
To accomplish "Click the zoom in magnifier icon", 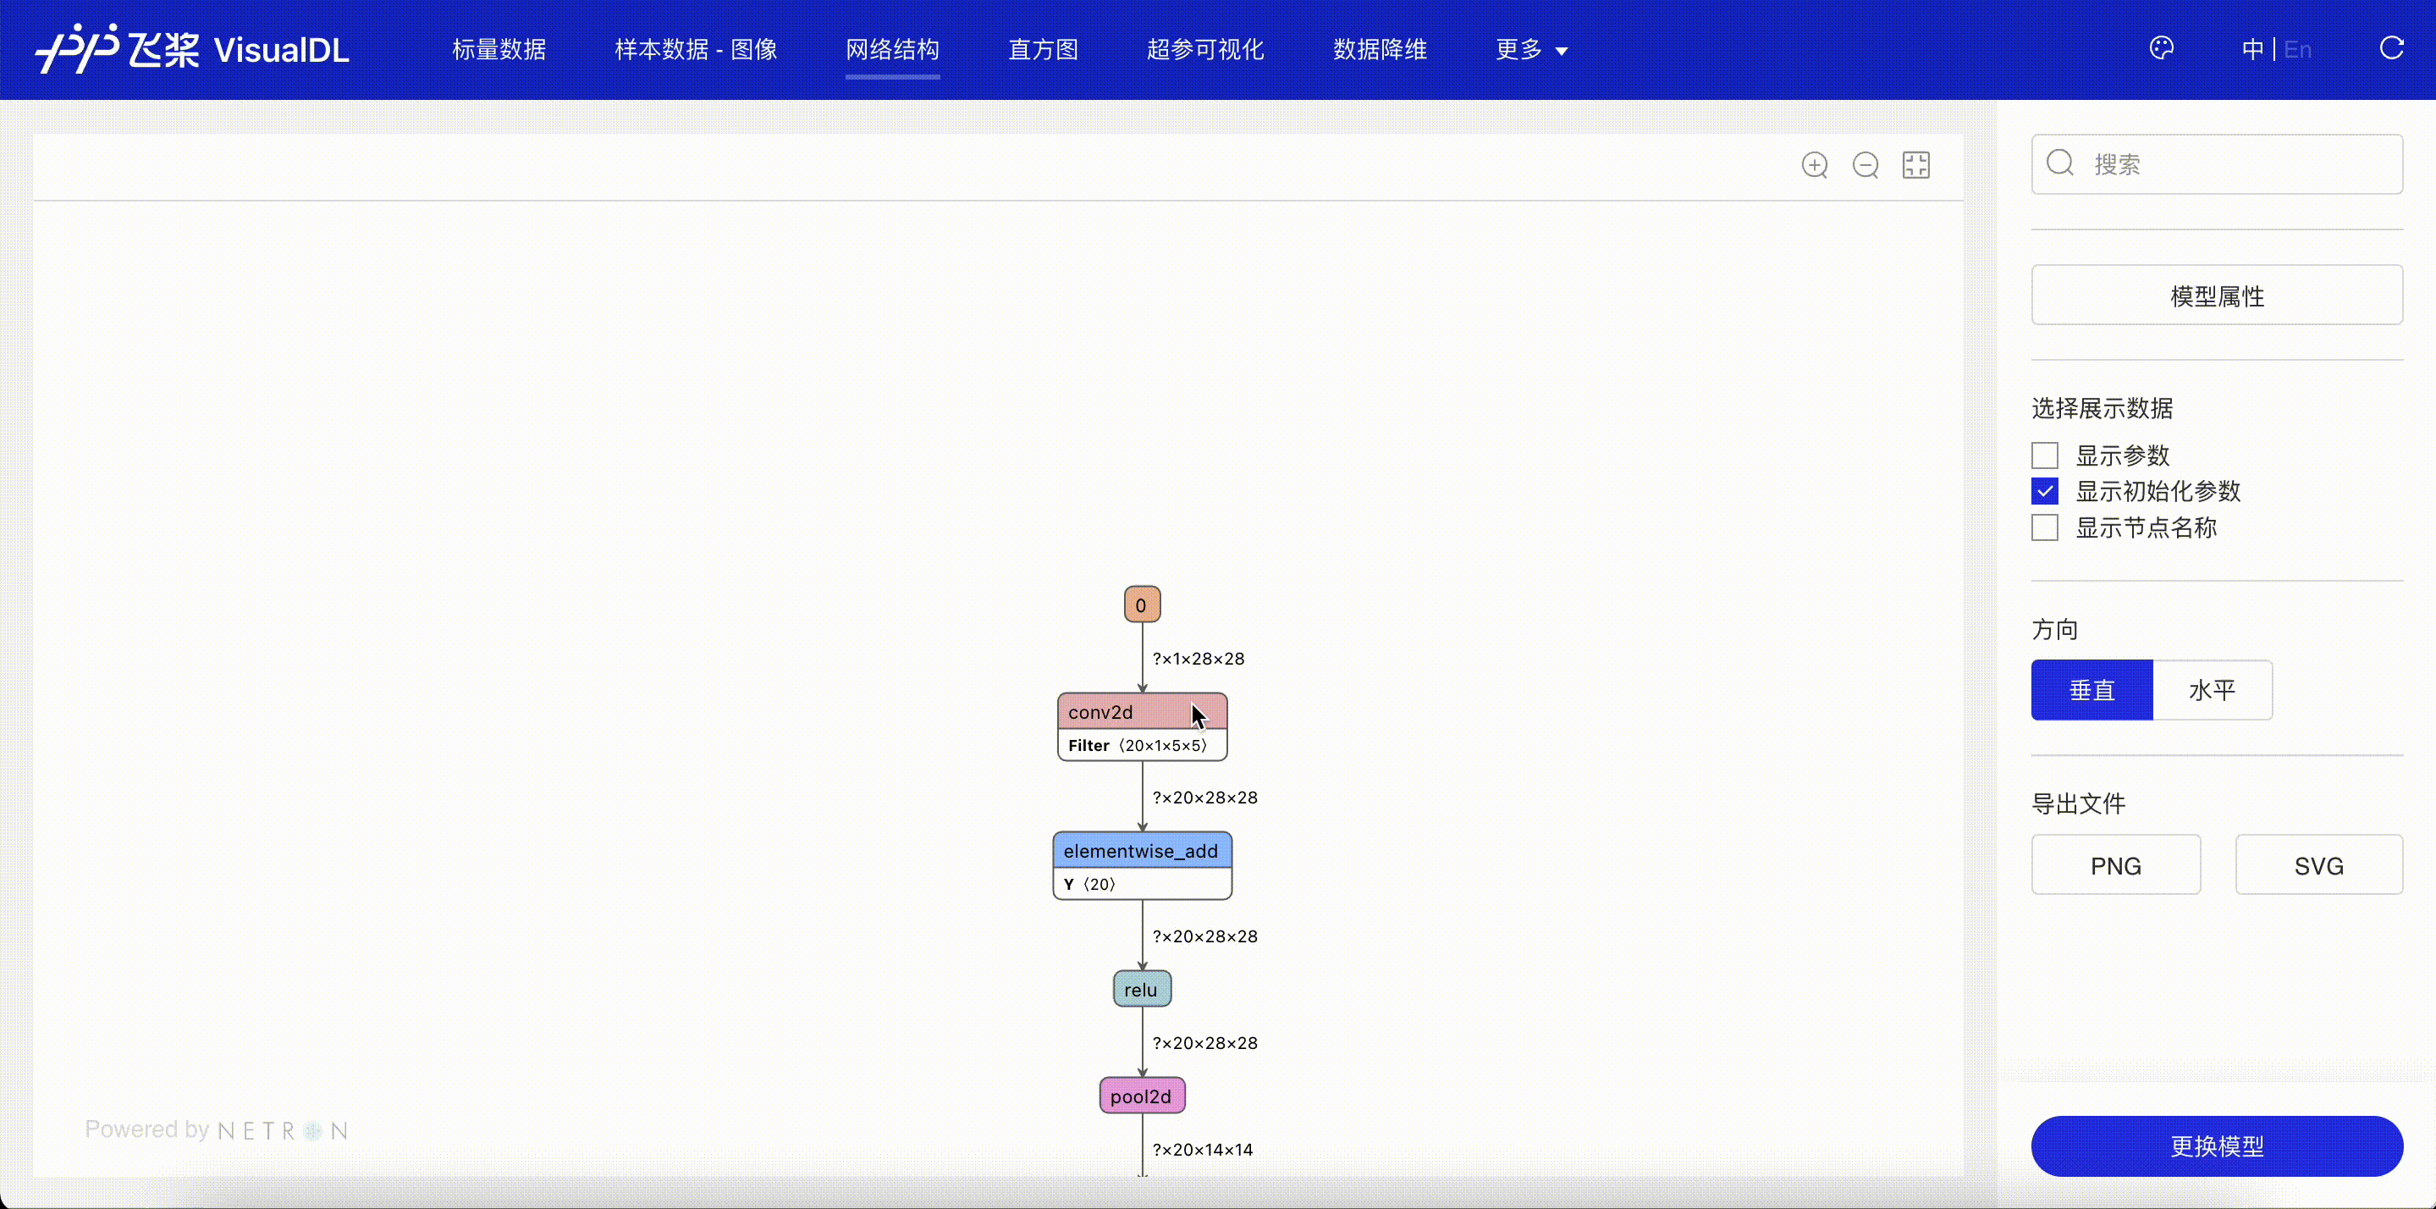I will click(1814, 166).
